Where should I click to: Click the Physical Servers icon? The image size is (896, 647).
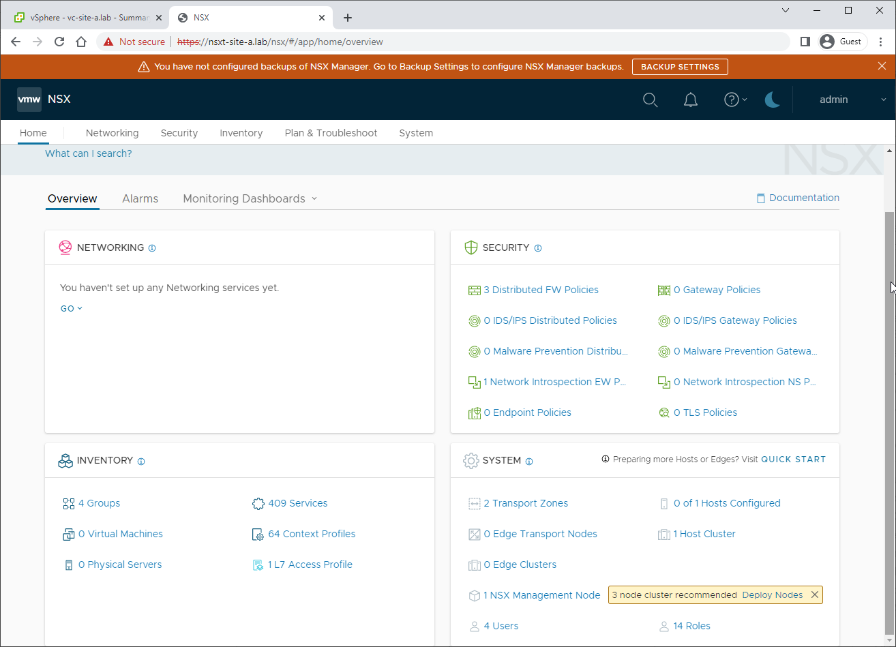69,565
